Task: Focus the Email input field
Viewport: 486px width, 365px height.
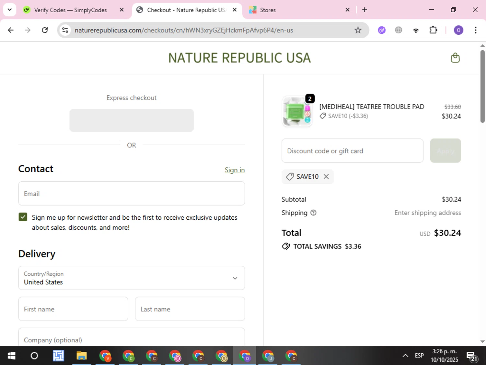Action: 132,193
